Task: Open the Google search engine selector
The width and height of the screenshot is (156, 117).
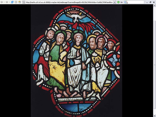Action: click(126, 2)
